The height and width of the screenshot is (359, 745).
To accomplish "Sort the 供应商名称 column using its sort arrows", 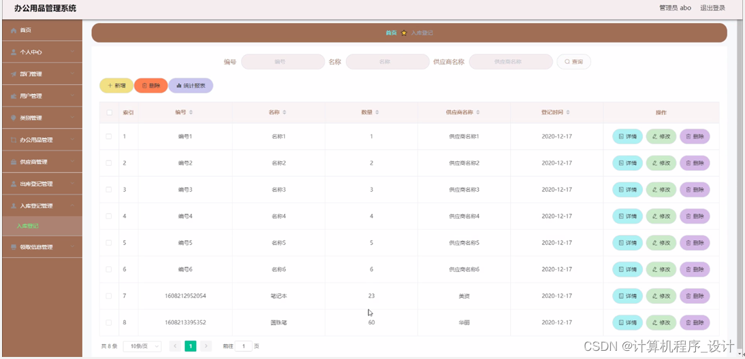I will click(x=478, y=112).
